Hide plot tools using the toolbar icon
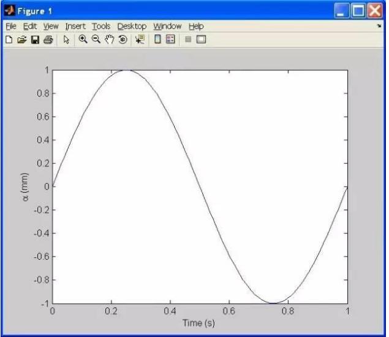The width and height of the screenshot is (389, 337). click(188, 39)
